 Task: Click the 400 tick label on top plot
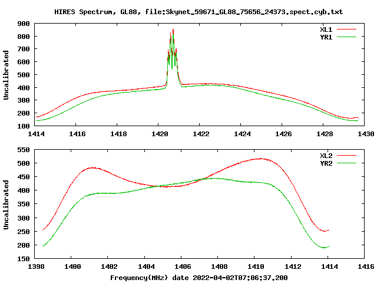(24, 88)
